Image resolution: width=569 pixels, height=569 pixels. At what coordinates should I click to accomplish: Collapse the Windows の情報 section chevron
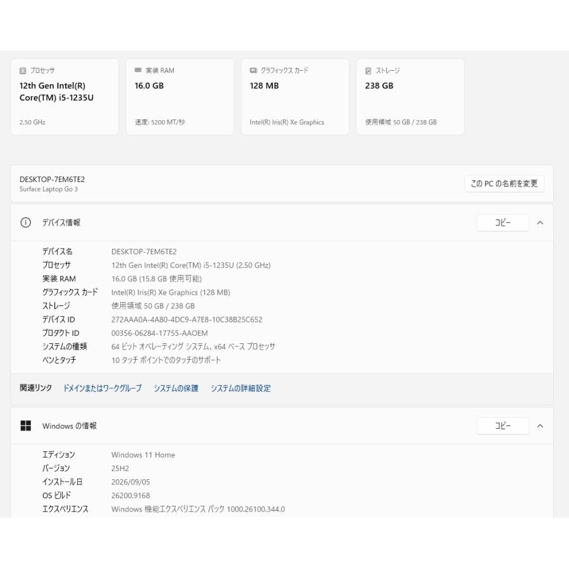point(540,426)
